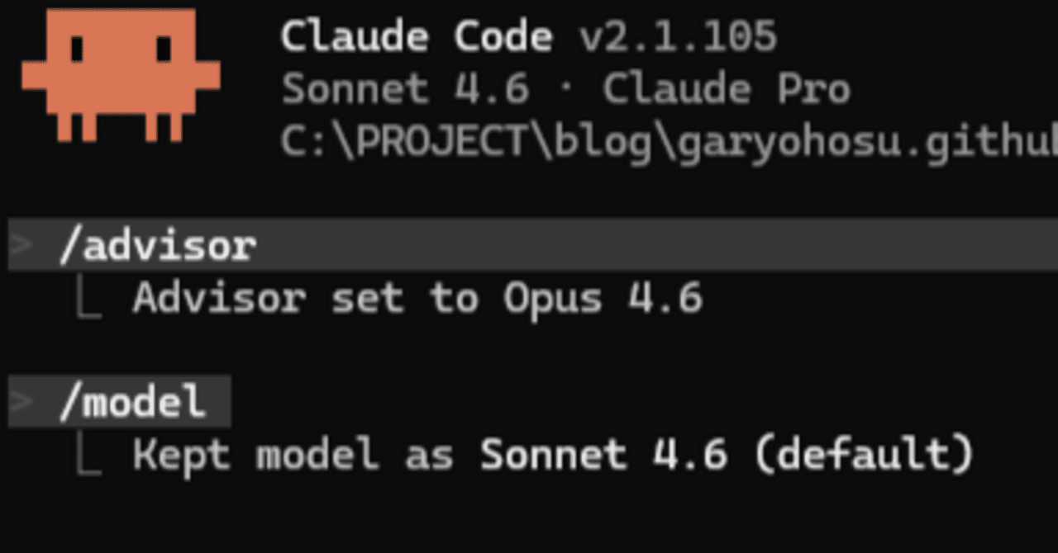Screen dimensions: 1058x553
Task: Click the branch connector beside Advisor output
Action: coord(88,300)
